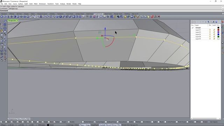The width and height of the screenshot is (224, 126).
Task: Click the Help icon in Layers panel
Action: pyautogui.click(x=216, y=22)
